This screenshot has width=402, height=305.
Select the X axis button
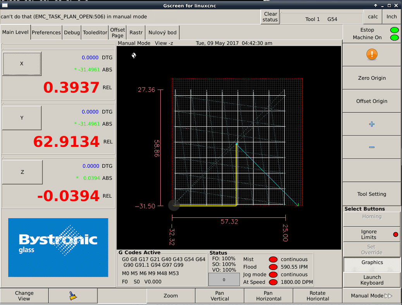tap(22, 64)
